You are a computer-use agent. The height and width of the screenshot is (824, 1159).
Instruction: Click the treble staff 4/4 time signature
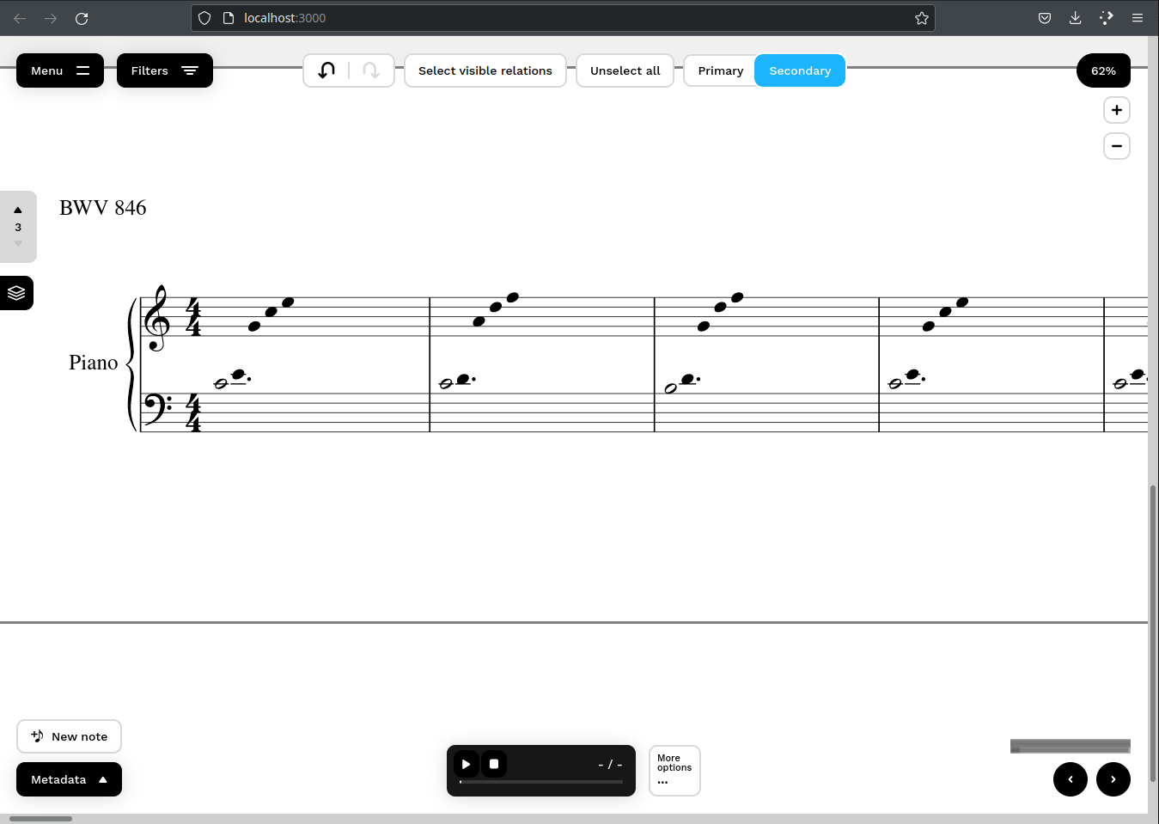point(193,317)
